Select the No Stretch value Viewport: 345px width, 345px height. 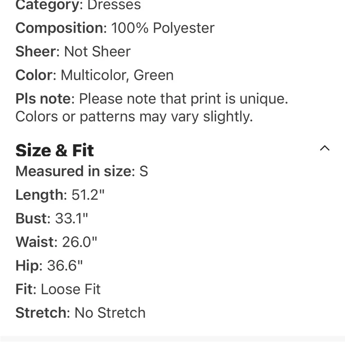point(110,313)
